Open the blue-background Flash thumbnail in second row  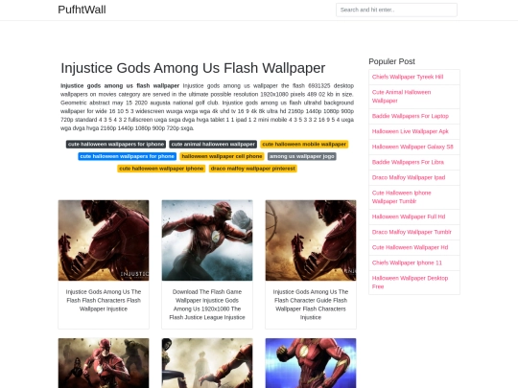pyautogui.click(x=311, y=363)
